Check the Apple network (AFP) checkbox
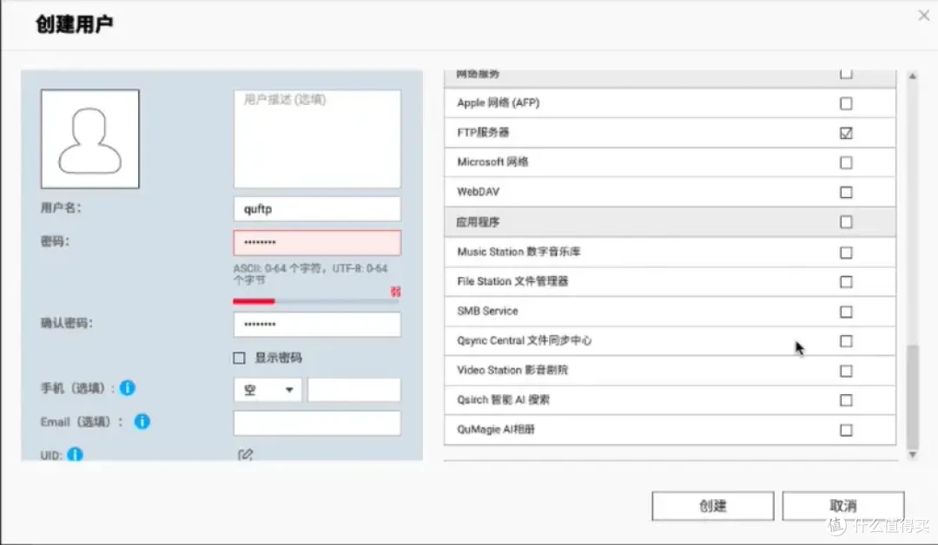Image resolution: width=938 pixels, height=545 pixels. (x=846, y=103)
